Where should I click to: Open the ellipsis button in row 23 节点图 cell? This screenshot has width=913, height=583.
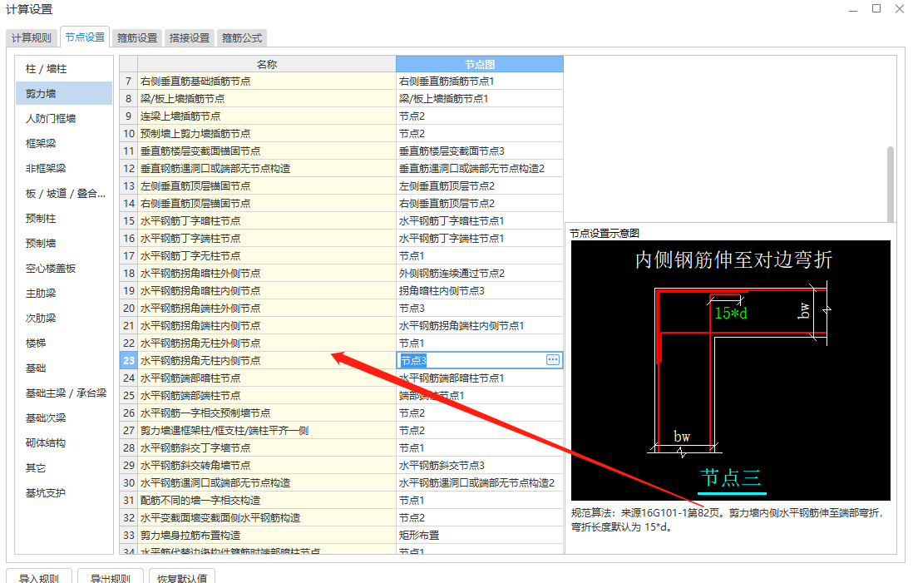pyautogui.click(x=553, y=360)
